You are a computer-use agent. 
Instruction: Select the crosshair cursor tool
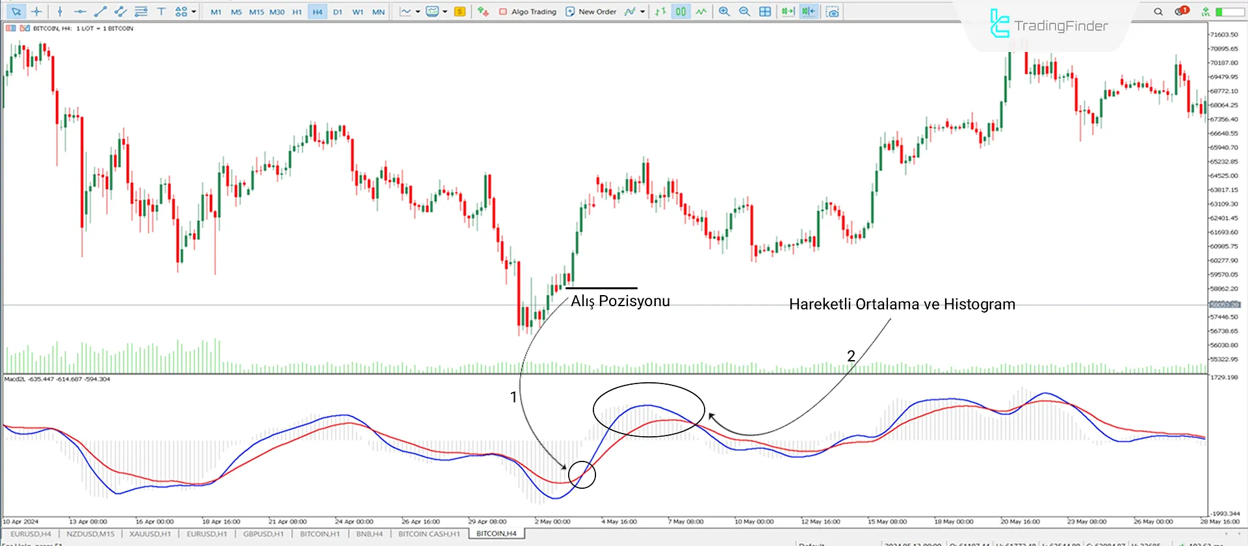tap(36, 12)
